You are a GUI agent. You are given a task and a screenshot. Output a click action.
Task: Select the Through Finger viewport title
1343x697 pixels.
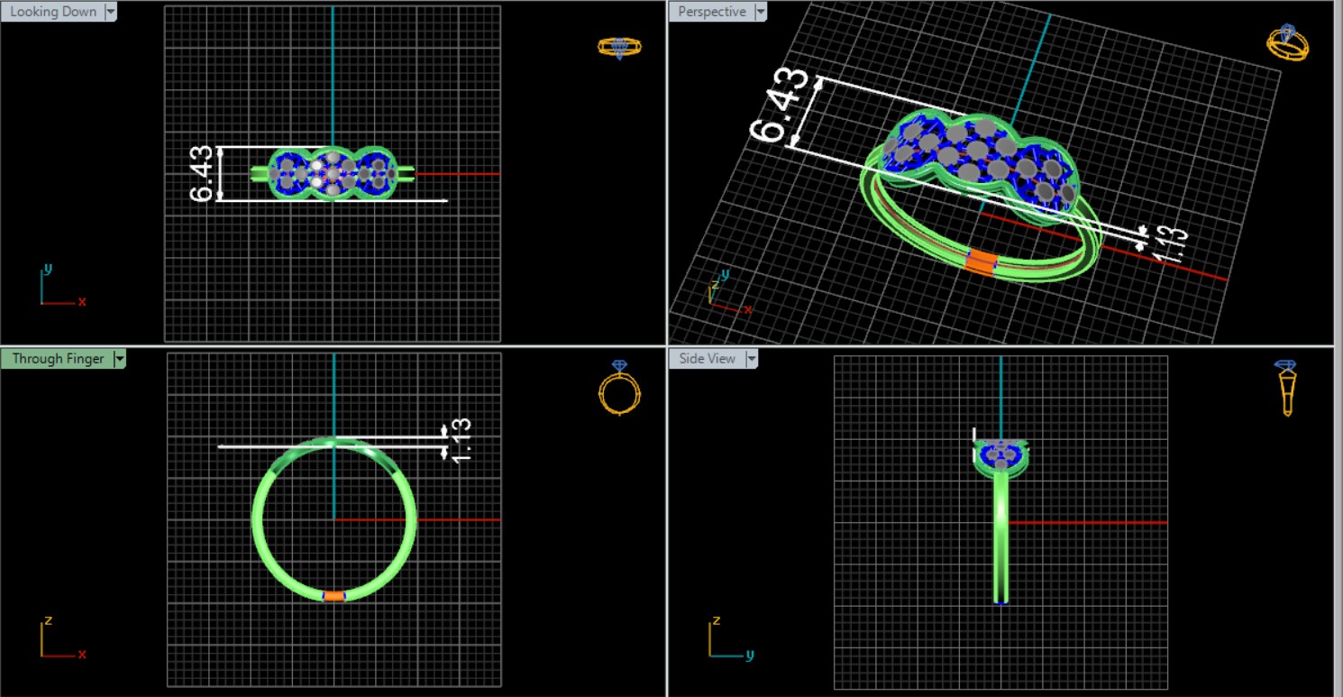point(58,359)
